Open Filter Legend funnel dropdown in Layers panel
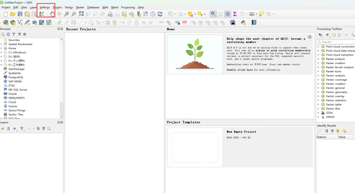Image resolution: width=355 pixels, height=193 pixels. pyautogui.click(x=22, y=129)
